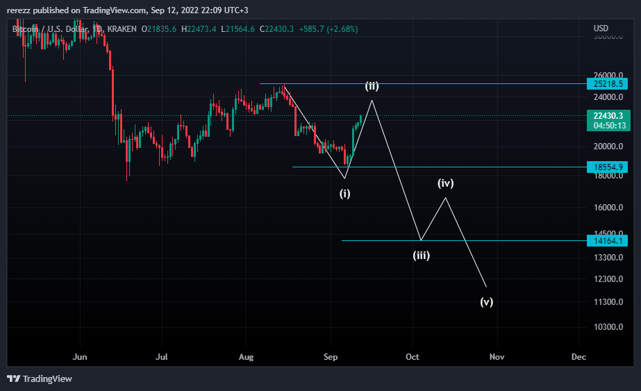Click the USD currency label
The image size is (641, 391).
point(601,28)
